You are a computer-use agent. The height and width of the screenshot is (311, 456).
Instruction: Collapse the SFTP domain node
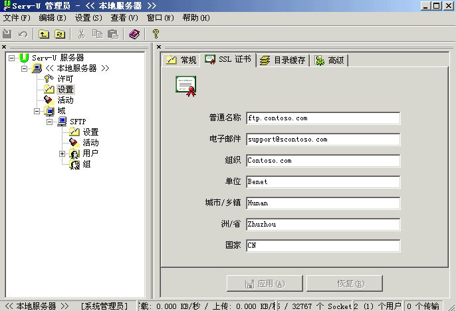click(49, 122)
